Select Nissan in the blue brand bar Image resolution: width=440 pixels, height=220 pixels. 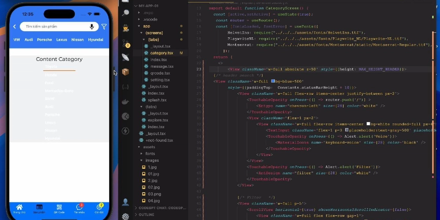pyautogui.click(x=77, y=40)
